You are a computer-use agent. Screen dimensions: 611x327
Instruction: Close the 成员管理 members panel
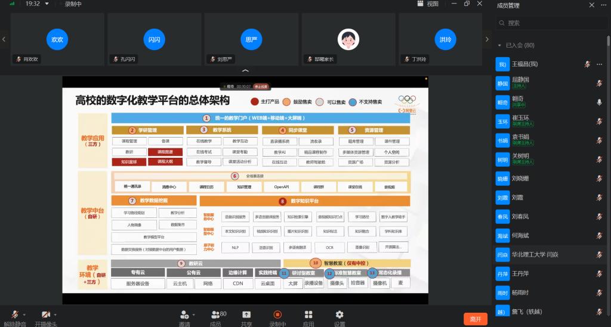(x=591, y=5)
